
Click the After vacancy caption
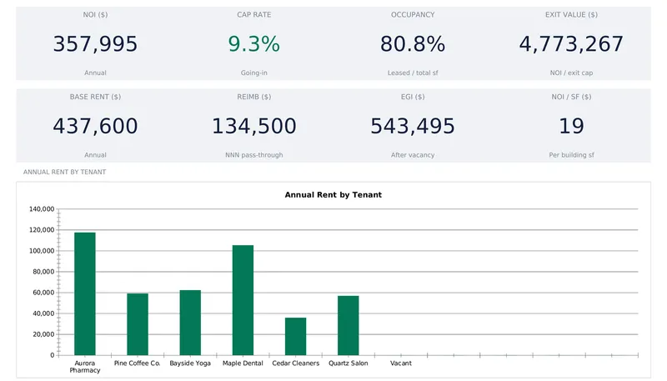tap(413, 155)
